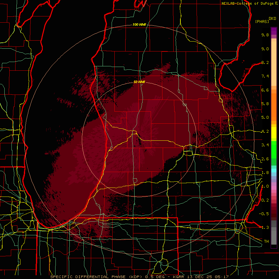Select the 9.8 value on the color scale
Image resolution: width=279 pixels, height=279 pixels.
click(265, 35)
